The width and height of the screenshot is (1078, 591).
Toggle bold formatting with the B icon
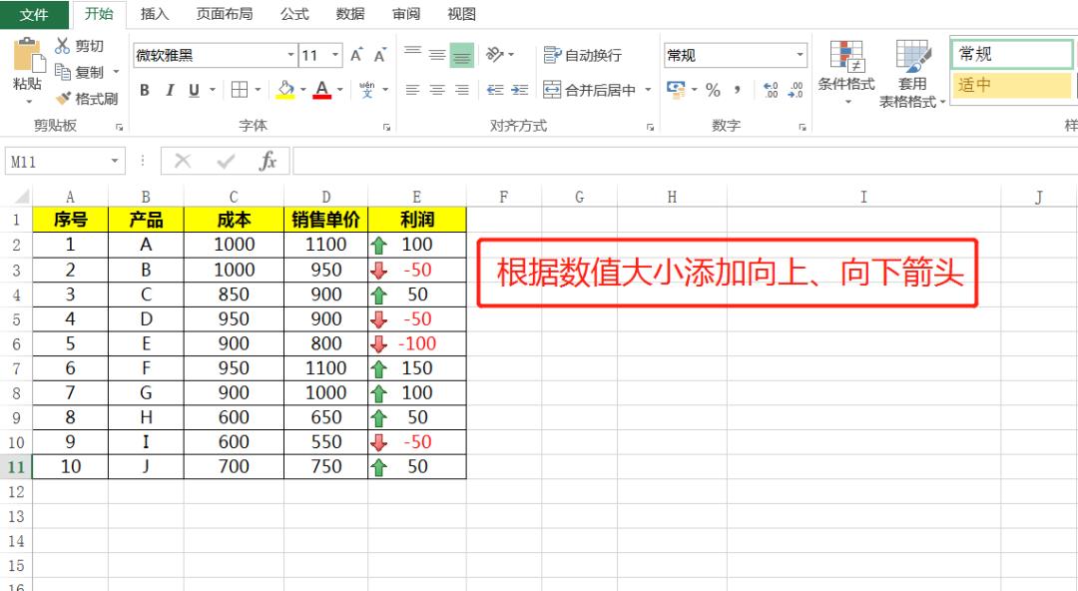point(145,90)
